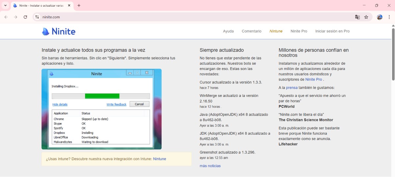
Task: Click the Nintune link in yellow banner
Action: tap(160, 159)
